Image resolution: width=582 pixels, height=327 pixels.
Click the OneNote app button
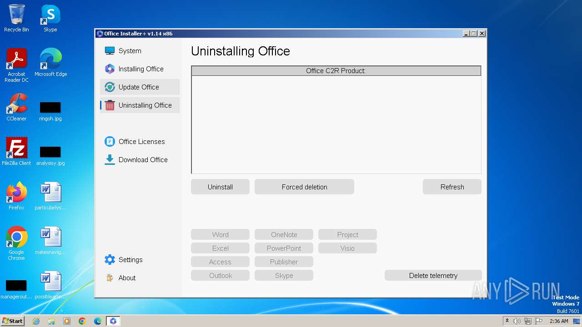(284, 235)
